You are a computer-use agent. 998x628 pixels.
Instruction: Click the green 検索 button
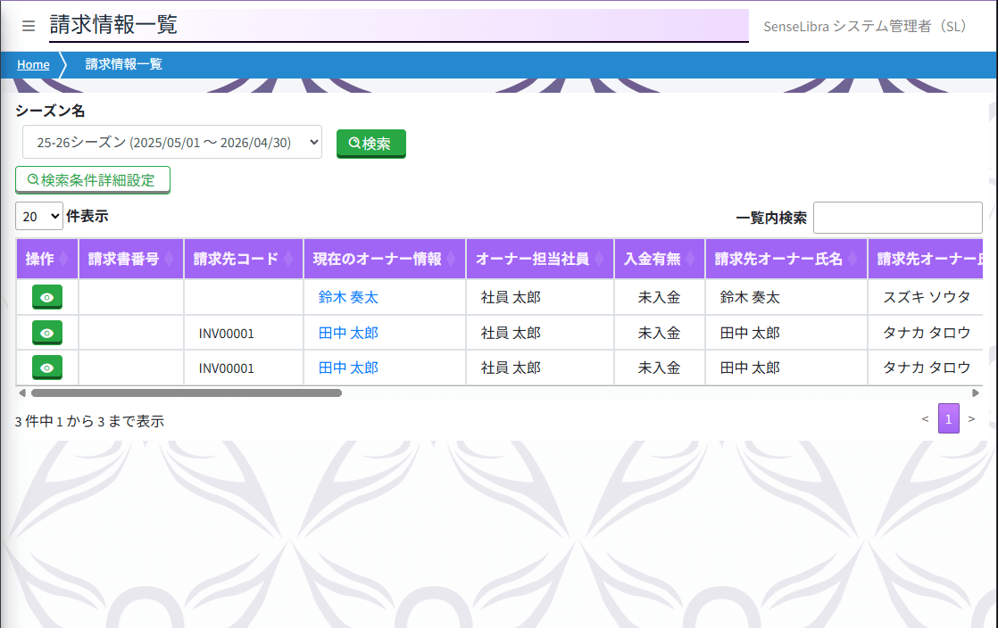pos(370,144)
